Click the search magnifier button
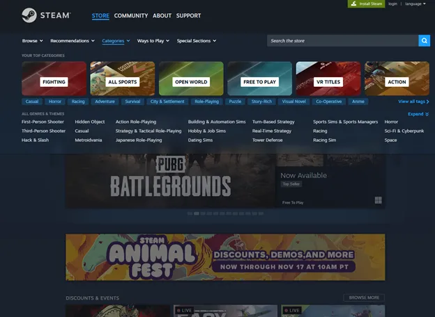Image resolution: width=435 pixels, height=317 pixels. coord(424,40)
